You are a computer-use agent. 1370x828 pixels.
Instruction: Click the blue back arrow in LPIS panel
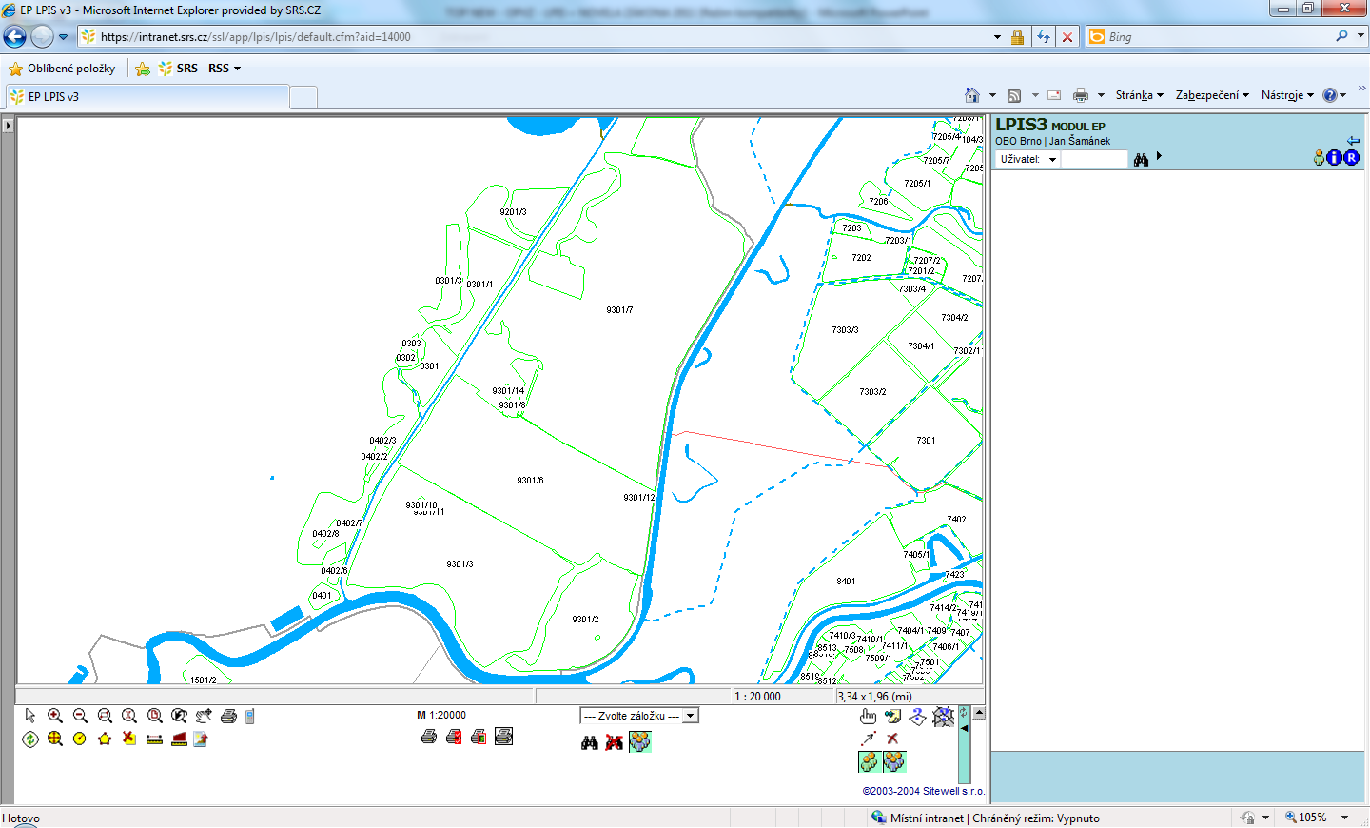1353,141
